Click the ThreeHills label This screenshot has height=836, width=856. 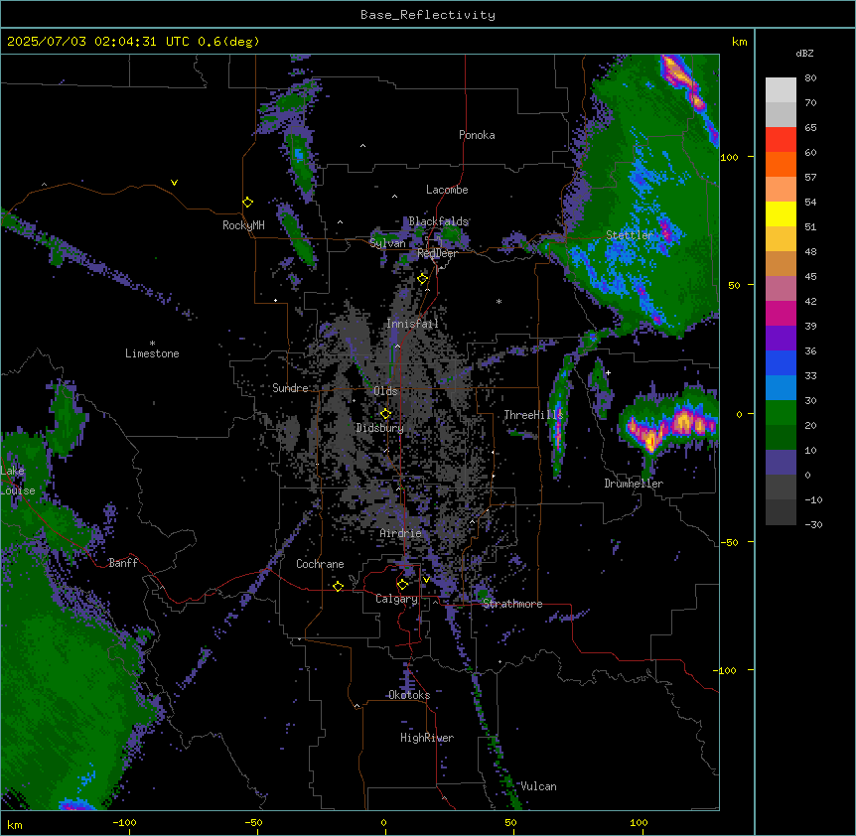pyautogui.click(x=533, y=415)
